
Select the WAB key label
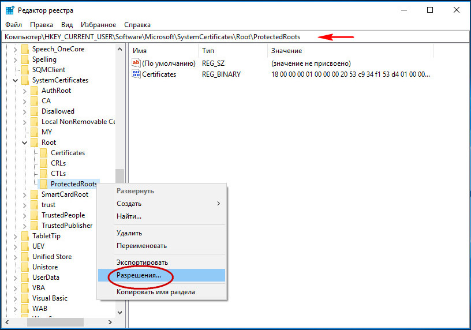[x=40, y=309]
